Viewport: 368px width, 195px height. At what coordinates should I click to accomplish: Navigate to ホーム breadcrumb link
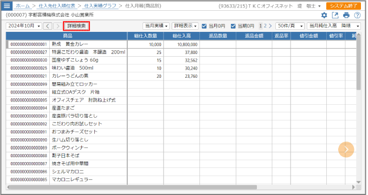click(23, 6)
